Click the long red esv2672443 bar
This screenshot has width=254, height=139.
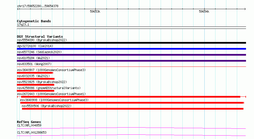pyautogui.click(x=131, y=97)
